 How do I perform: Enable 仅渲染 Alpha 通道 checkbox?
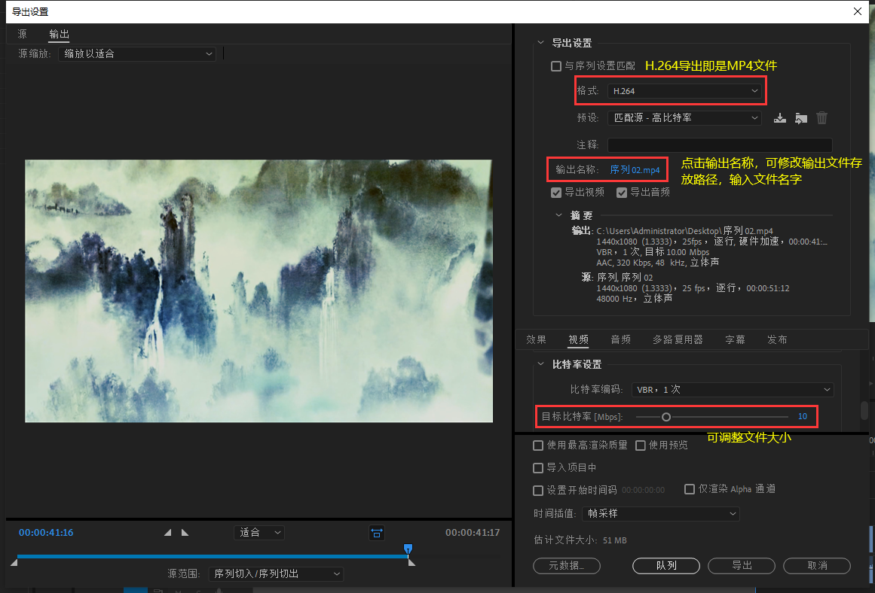pos(690,489)
